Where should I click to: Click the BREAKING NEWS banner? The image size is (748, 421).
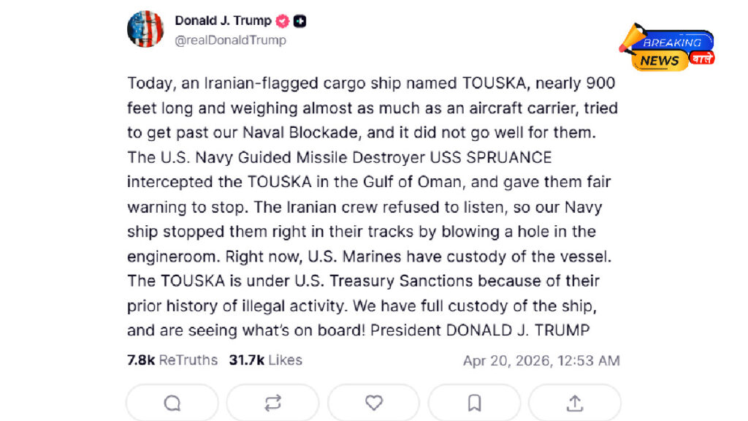click(x=674, y=42)
